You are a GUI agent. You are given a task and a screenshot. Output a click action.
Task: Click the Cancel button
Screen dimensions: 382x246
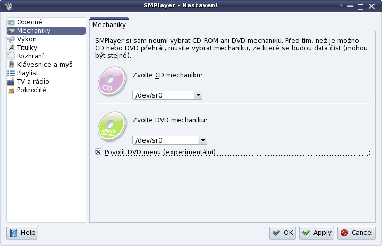(x=356, y=232)
